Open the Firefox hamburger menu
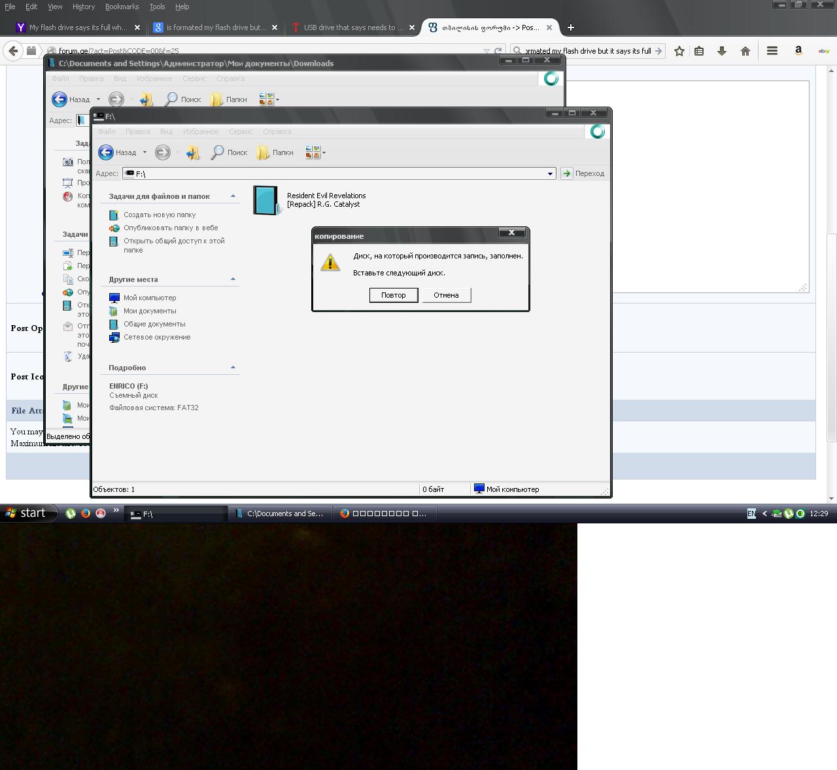This screenshot has width=837, height=770. pyautogui.click(x=772, y=50)
